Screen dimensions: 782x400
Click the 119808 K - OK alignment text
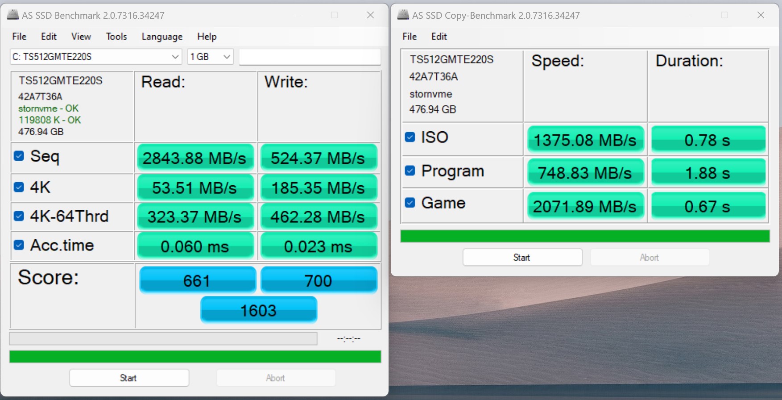(x=50, y=120)
